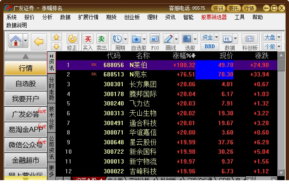Click the app's maximize button
The width and height of the screenshot is (289, 187).
pos(274,8)
